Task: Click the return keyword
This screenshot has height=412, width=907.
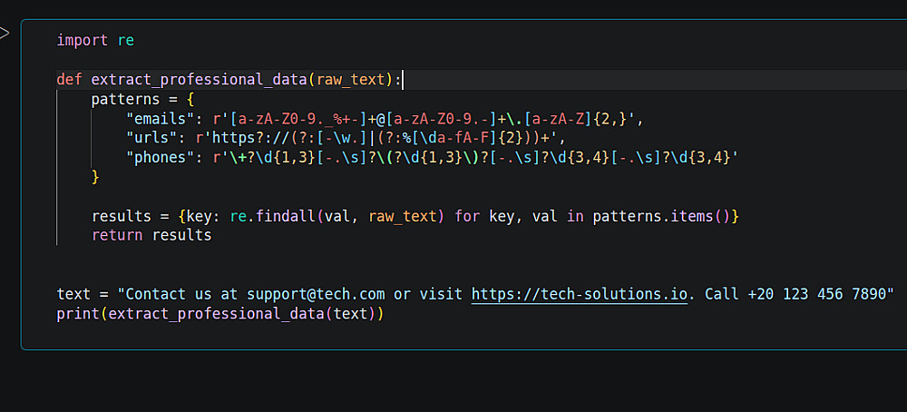Action: pyautogui.click(x=117, y=236)
